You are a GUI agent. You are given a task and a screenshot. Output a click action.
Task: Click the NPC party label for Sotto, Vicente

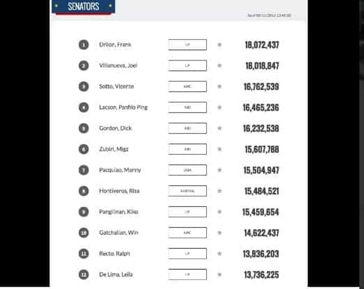(187, 86)
